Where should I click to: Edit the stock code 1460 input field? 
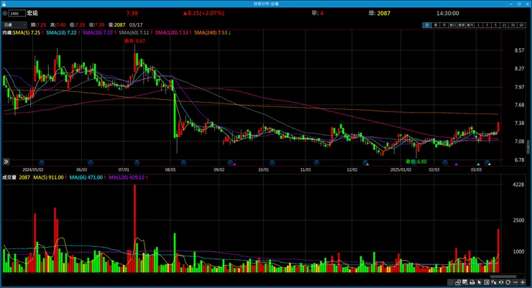coord(17,13)
